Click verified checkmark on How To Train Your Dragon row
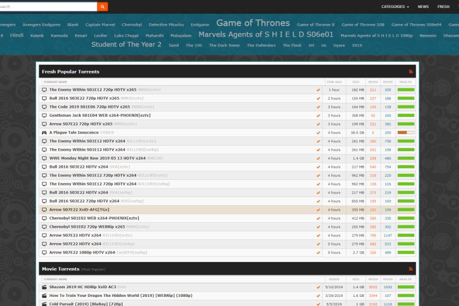459x306 pixels. point(318,296)
